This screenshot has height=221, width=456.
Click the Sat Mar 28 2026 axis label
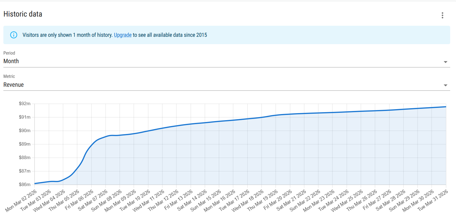(390, 200)
